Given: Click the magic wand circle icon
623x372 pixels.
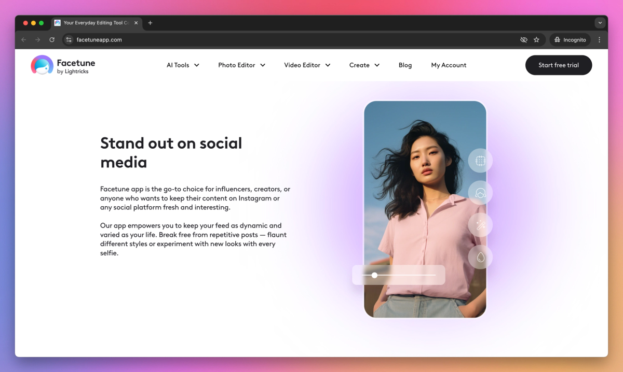Looking at the screenshot, I should (480, 225).
